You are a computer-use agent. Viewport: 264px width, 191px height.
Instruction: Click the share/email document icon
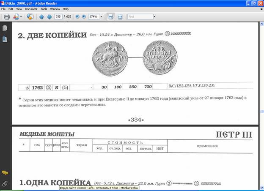pos(16,16)
